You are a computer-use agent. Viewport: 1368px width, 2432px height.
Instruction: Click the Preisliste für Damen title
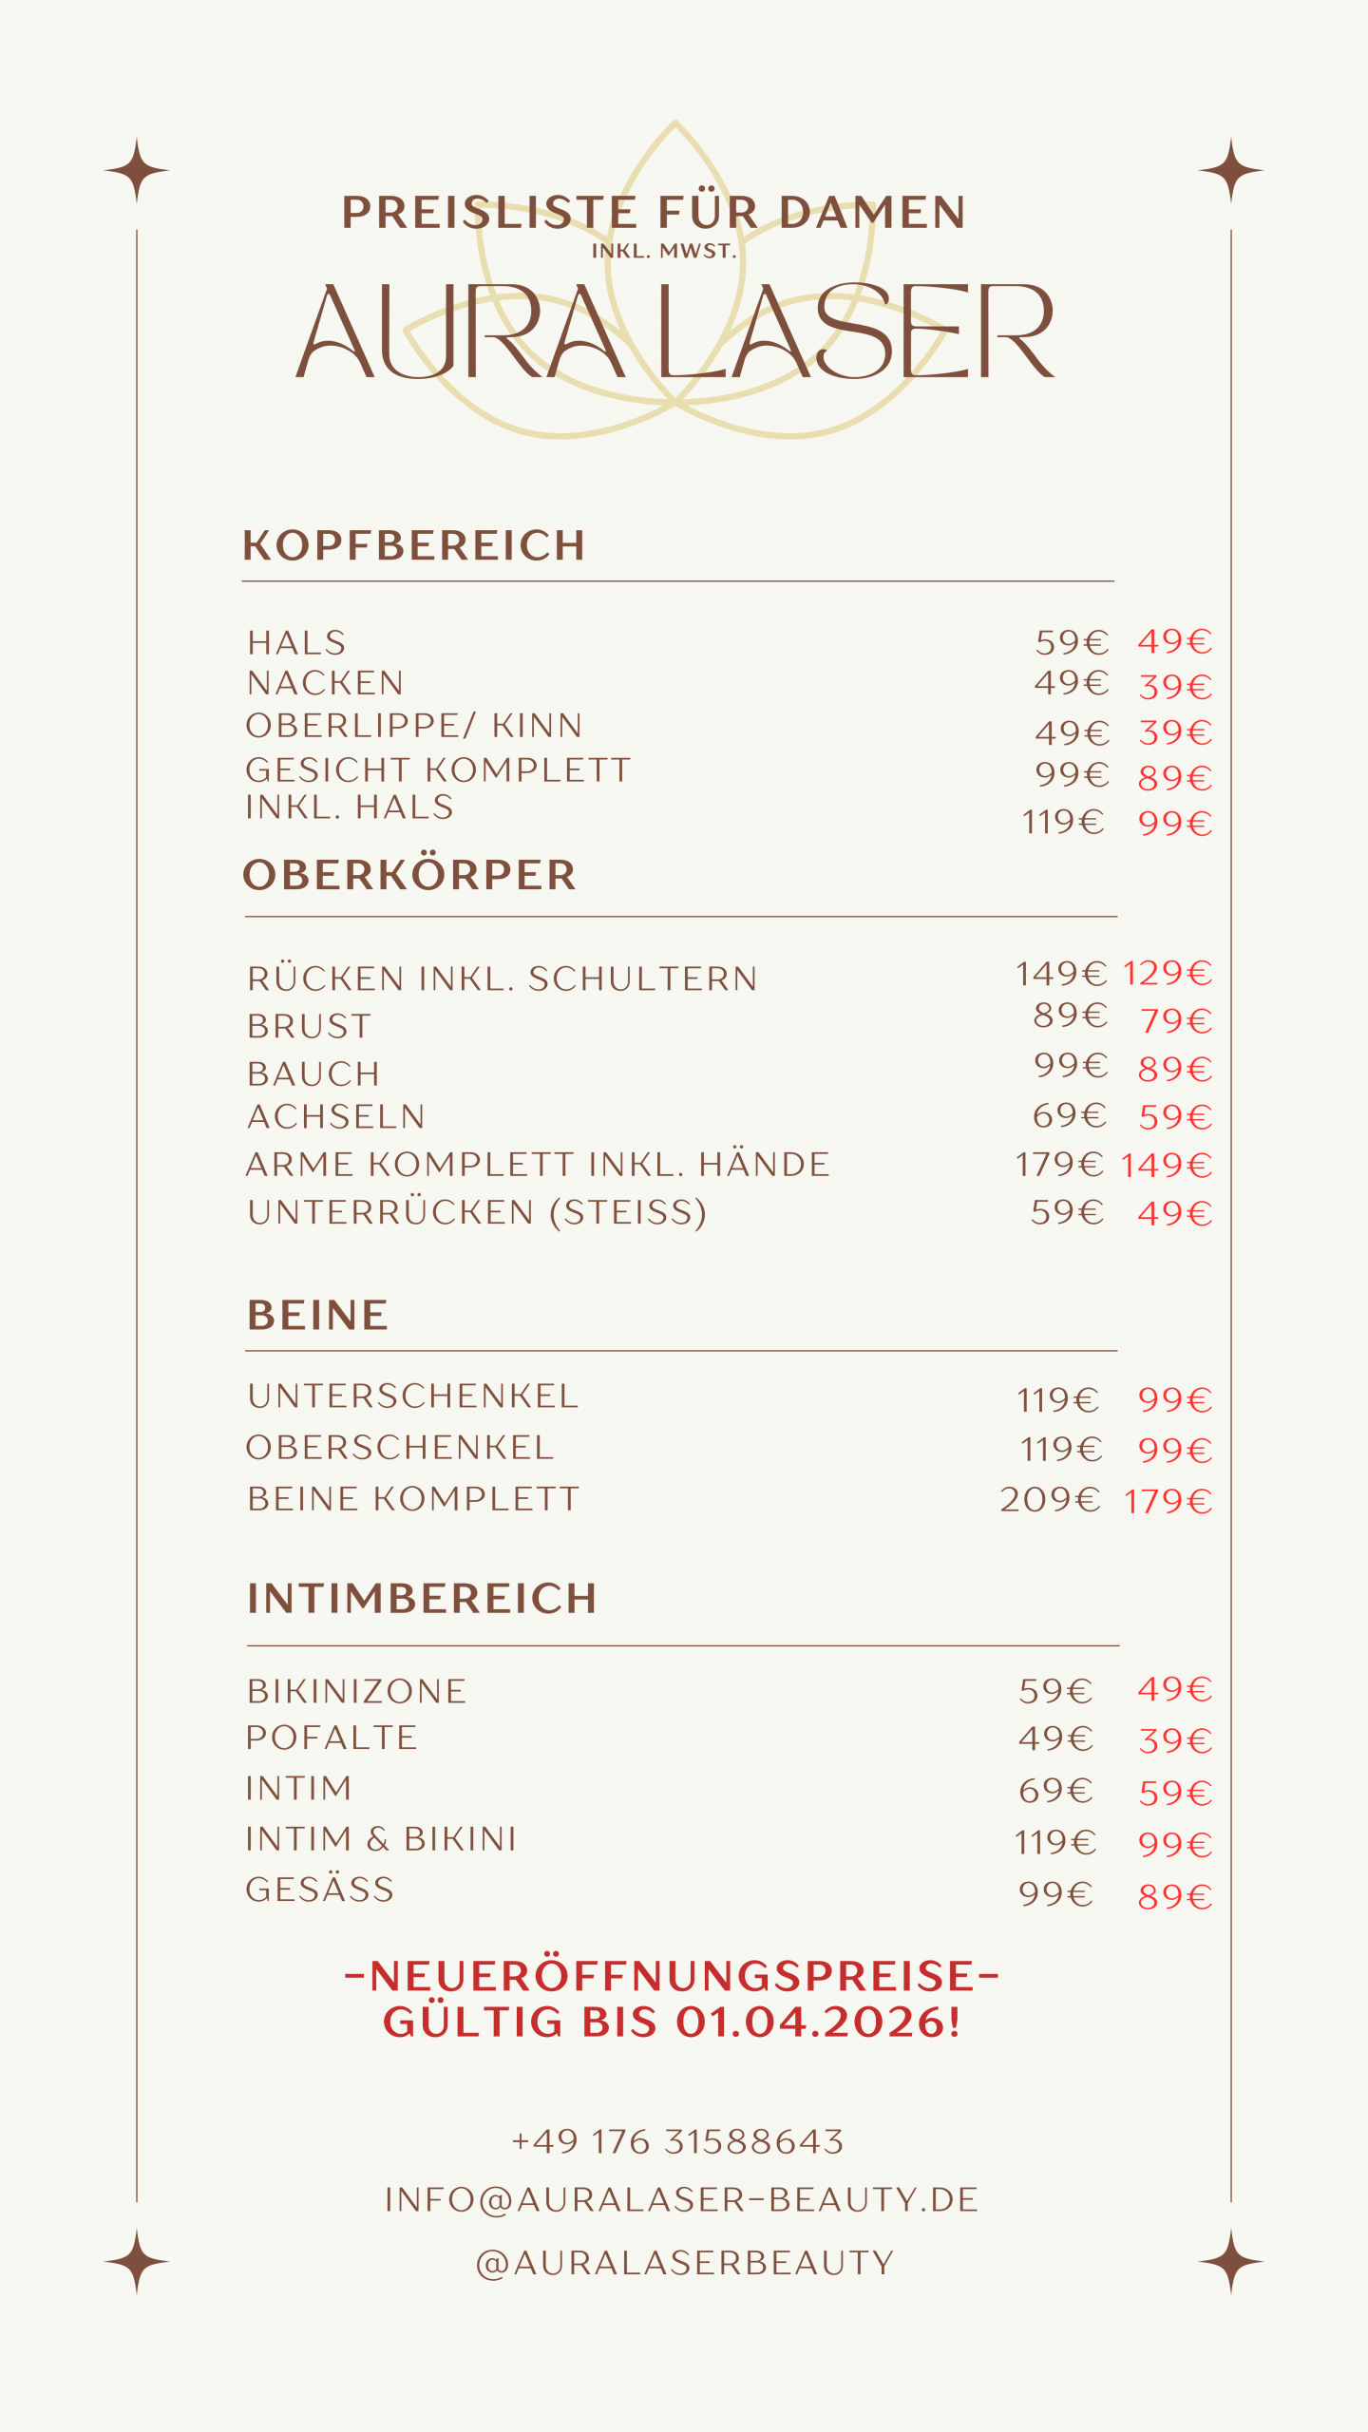pos(654,213)
